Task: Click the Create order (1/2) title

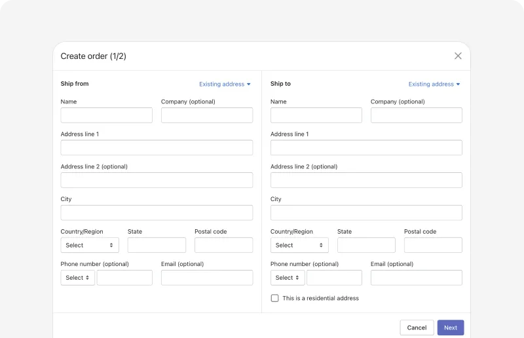Action: tap(93, 56)
